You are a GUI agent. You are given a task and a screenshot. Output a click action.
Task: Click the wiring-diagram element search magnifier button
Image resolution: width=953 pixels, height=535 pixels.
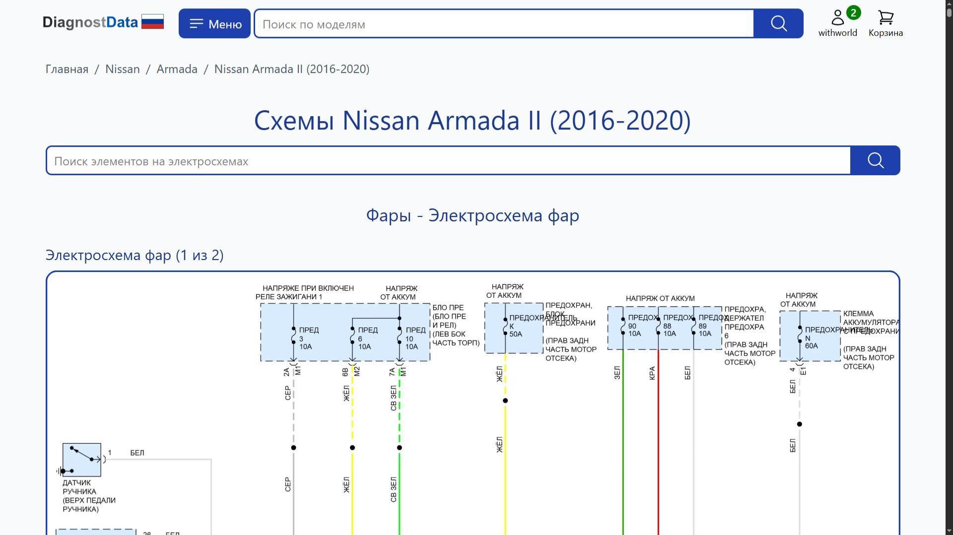[x=875, y=160]
